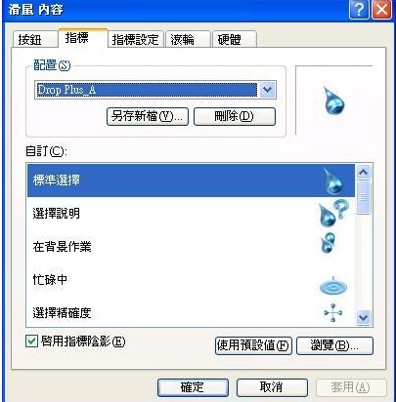Close the 滑鼠內容 dialog with the X

pyautogui.click(x=381, y=10)
